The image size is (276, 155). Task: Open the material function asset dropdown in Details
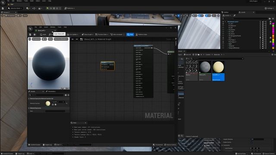[x=58, y=102]
